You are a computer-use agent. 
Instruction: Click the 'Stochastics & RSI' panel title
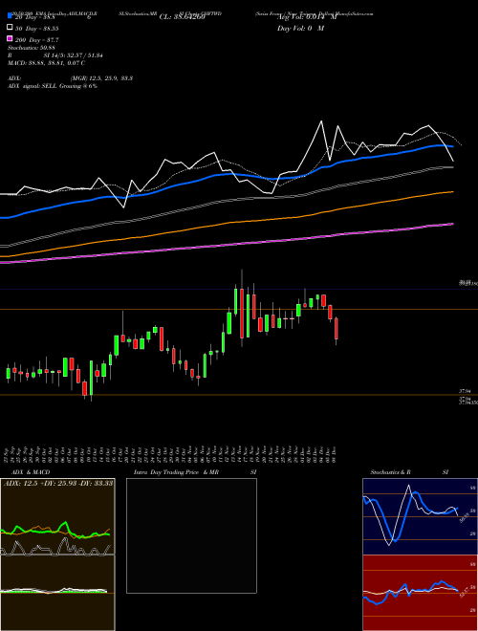pyautogui.click(x=409, y=472)
